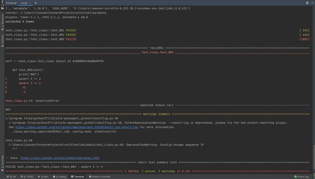Open the Run tool window
This screenshot has height=179, width=315.
pos(43,177)
